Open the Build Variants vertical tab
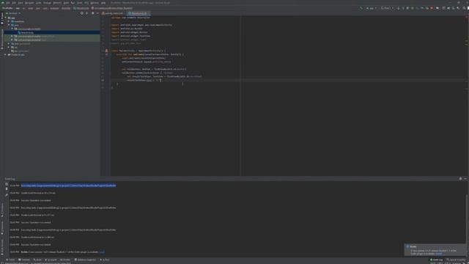Image resolution: width=469 pixels, height=264 pixels. pos(1,247)
